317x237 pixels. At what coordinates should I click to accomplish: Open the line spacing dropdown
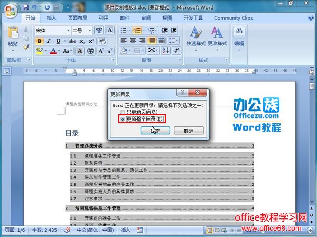173,41
